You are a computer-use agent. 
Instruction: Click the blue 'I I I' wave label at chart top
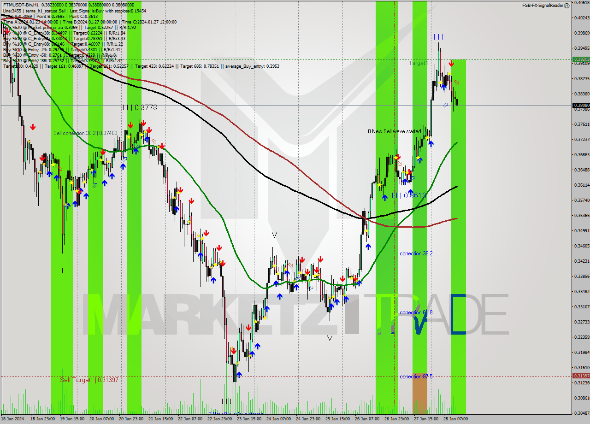438,37
